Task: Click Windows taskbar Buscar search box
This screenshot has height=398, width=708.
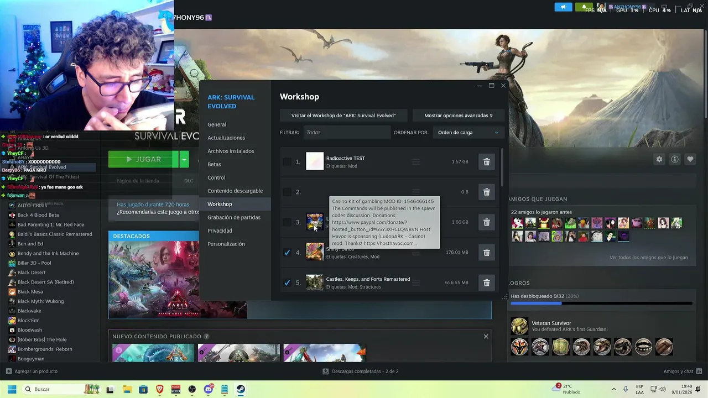Action: point(61,389)
